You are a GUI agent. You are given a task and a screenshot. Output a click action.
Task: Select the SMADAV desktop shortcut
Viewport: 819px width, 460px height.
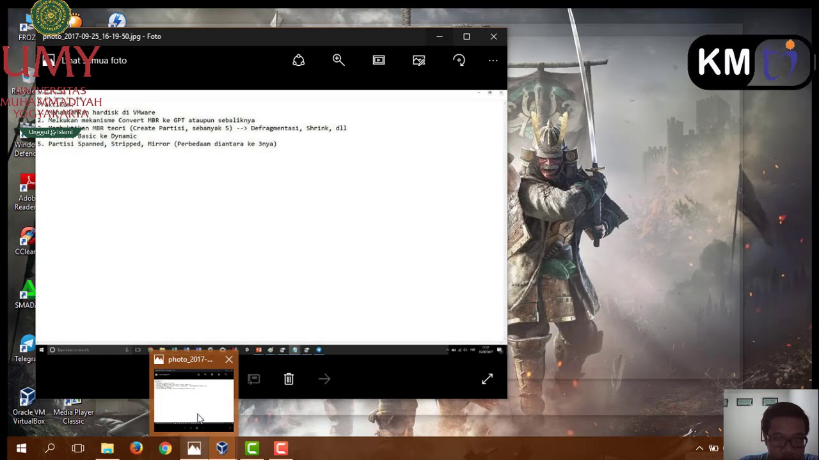[x=26, y=295]
